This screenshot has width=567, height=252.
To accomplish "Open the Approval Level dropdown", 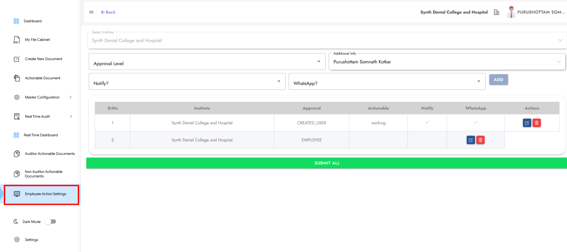I will (207, 62).
